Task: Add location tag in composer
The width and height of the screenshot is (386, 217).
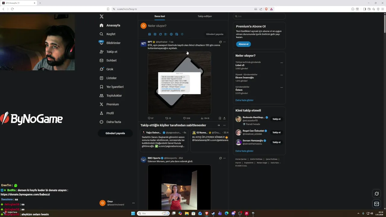Action: pyautogui.click(x=182, y=34)
